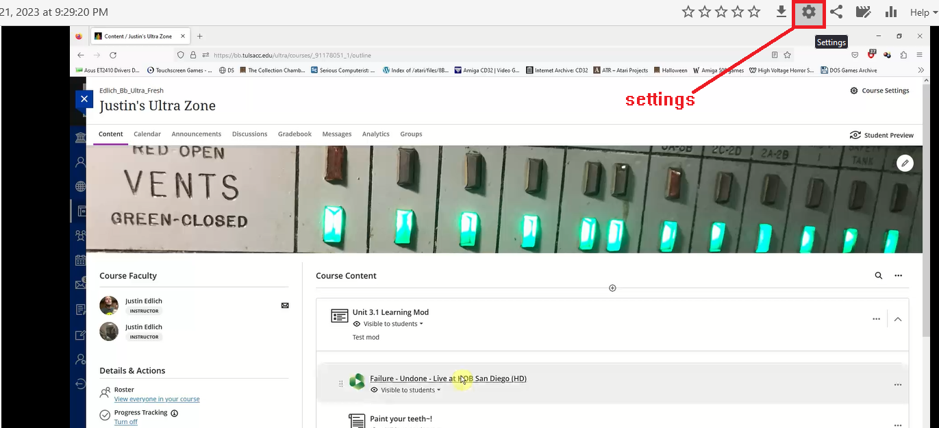Open the uBlock extension icon

tap(871, 54)
